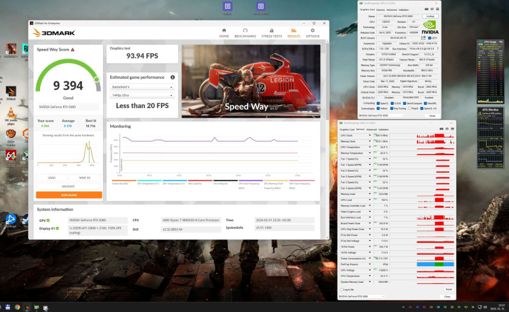This screenshot has width=509, height=312.
Task: Click info icon beside Estimated game performance
Action: (x=172, y=77)
